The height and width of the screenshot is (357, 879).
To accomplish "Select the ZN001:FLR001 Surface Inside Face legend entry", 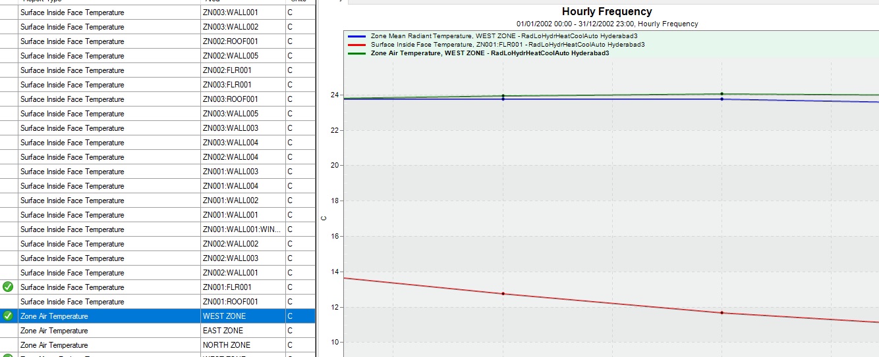I will coord(507,45).
